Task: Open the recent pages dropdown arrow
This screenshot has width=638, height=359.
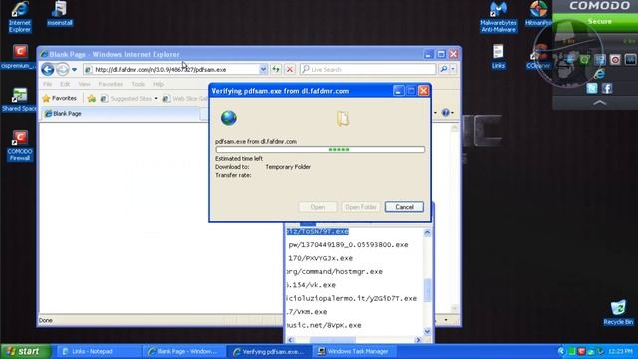Action: (74, 70)
